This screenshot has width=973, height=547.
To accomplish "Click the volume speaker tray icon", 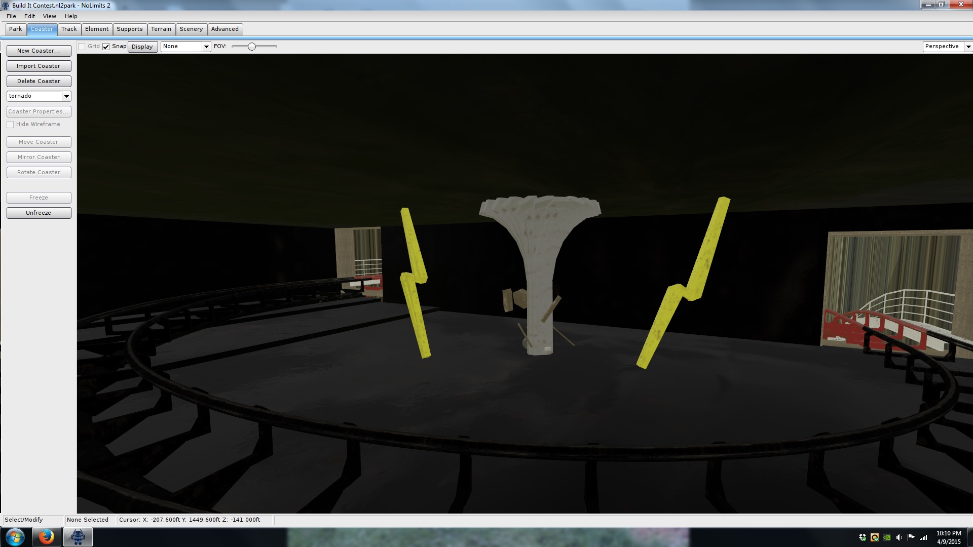I will tap(899, 537).
